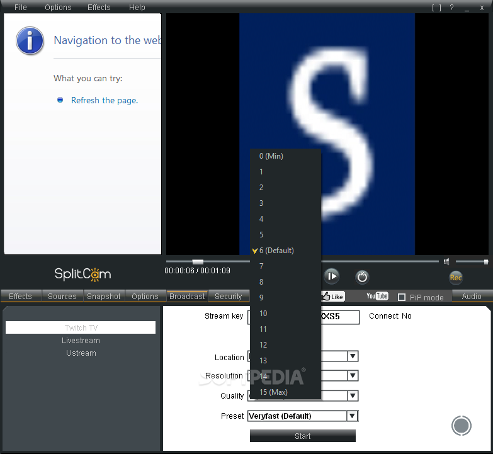Click the step-forward play icon
This screenshot has height=454, width=493.
coord(331,276)
